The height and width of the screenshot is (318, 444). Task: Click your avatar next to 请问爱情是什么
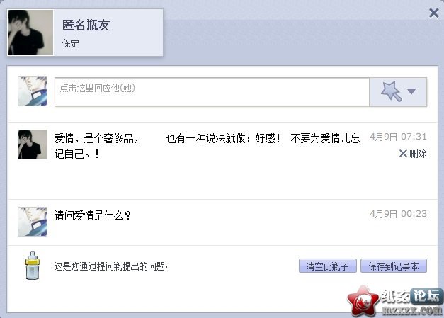click(33, 222)
